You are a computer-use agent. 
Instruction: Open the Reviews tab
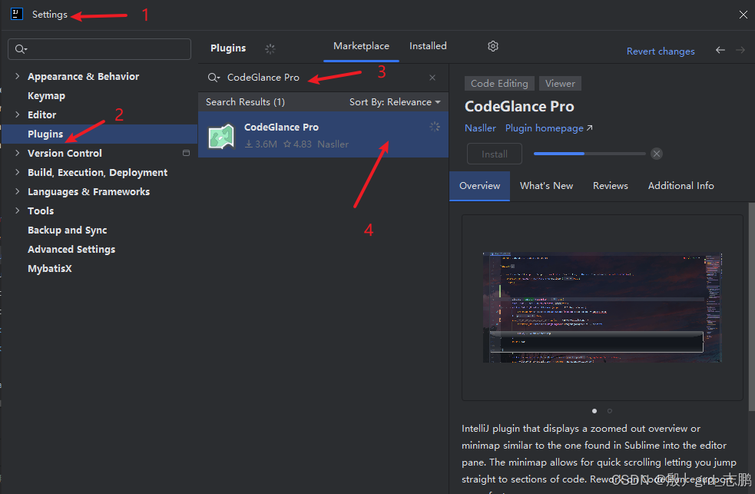pos(610,186)
